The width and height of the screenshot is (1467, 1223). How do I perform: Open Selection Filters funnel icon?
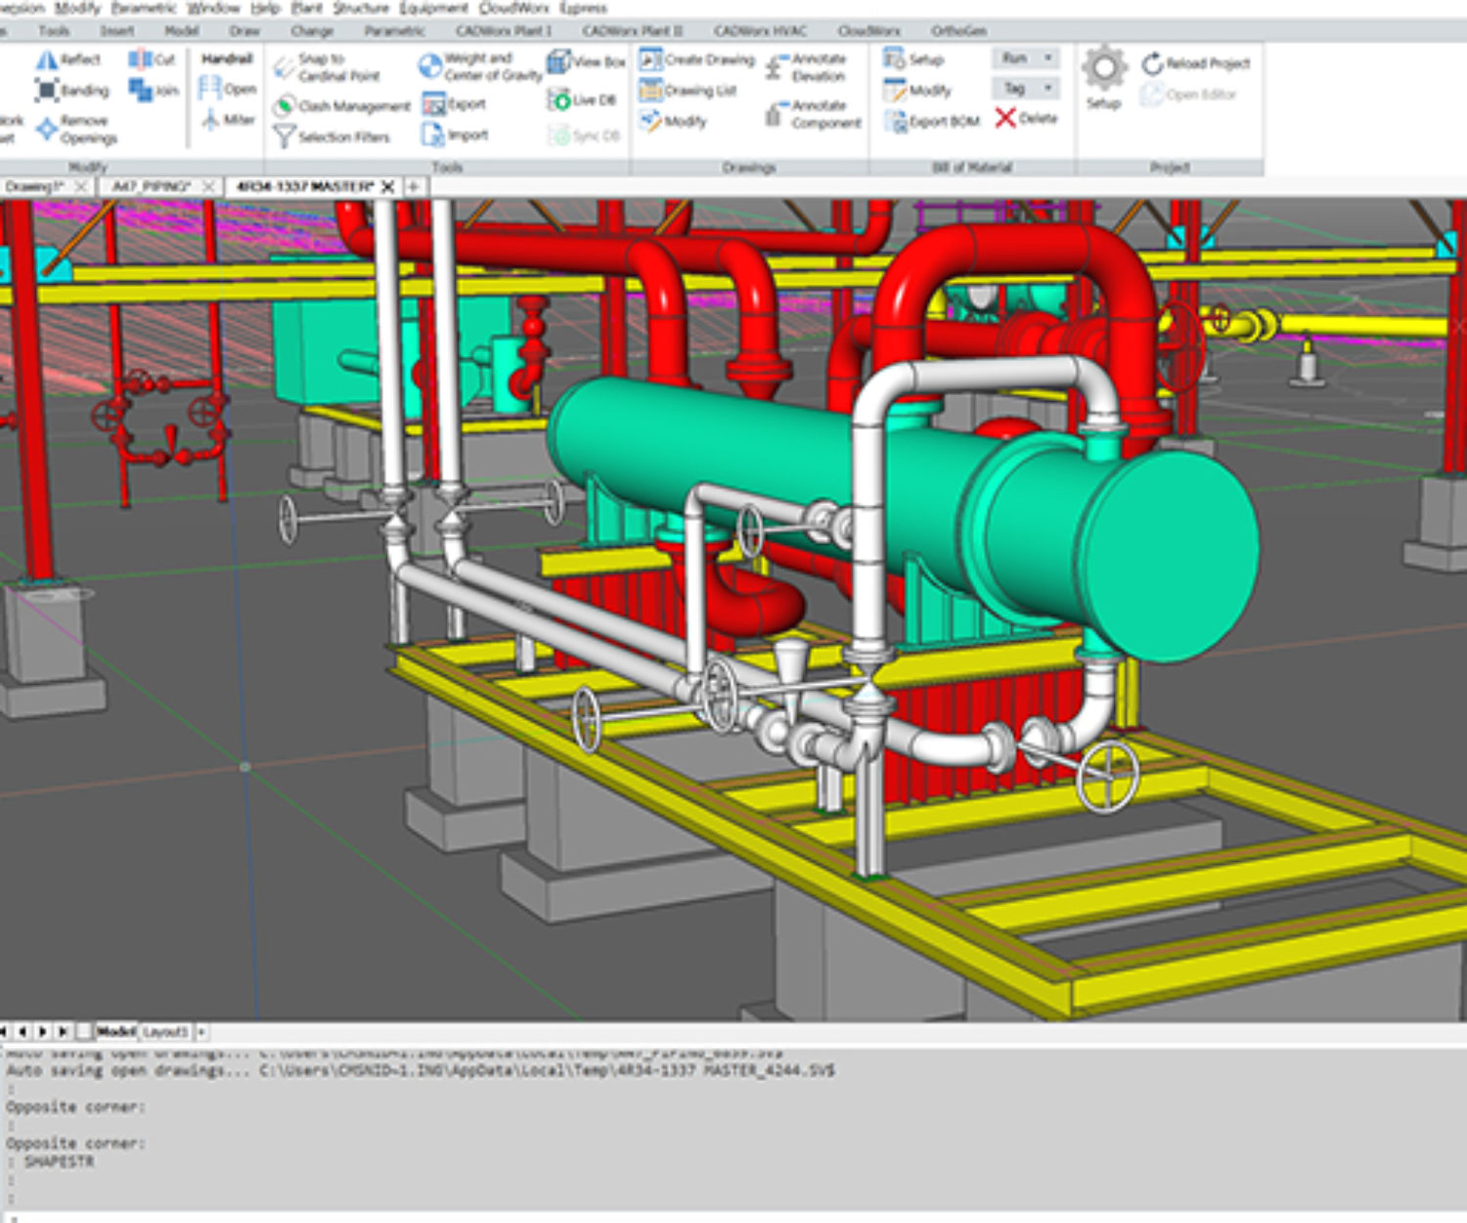click(x=285, y=137)
